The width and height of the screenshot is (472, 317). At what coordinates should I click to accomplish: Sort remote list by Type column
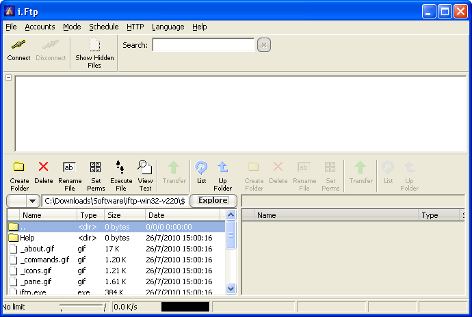coord(439,215)
